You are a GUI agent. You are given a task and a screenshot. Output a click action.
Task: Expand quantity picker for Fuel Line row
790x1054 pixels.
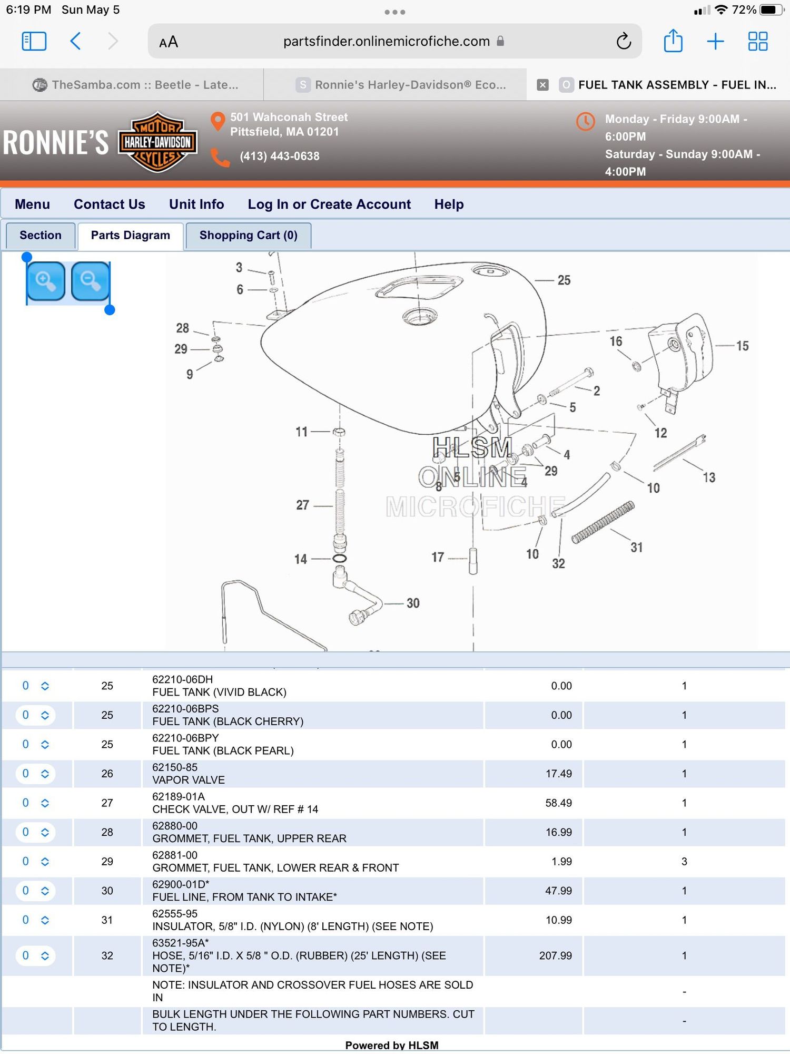coord(35,891)
